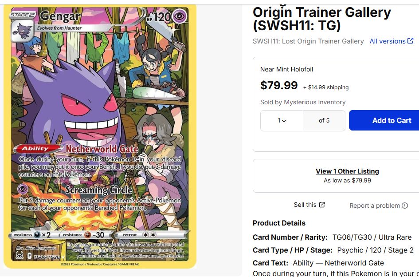
Task: Open the quantity dropdown showing 1
Action: click(282, 121)
